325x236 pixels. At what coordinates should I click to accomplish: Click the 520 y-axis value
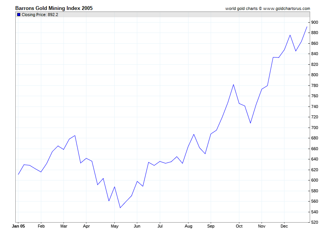pos(314,222)
